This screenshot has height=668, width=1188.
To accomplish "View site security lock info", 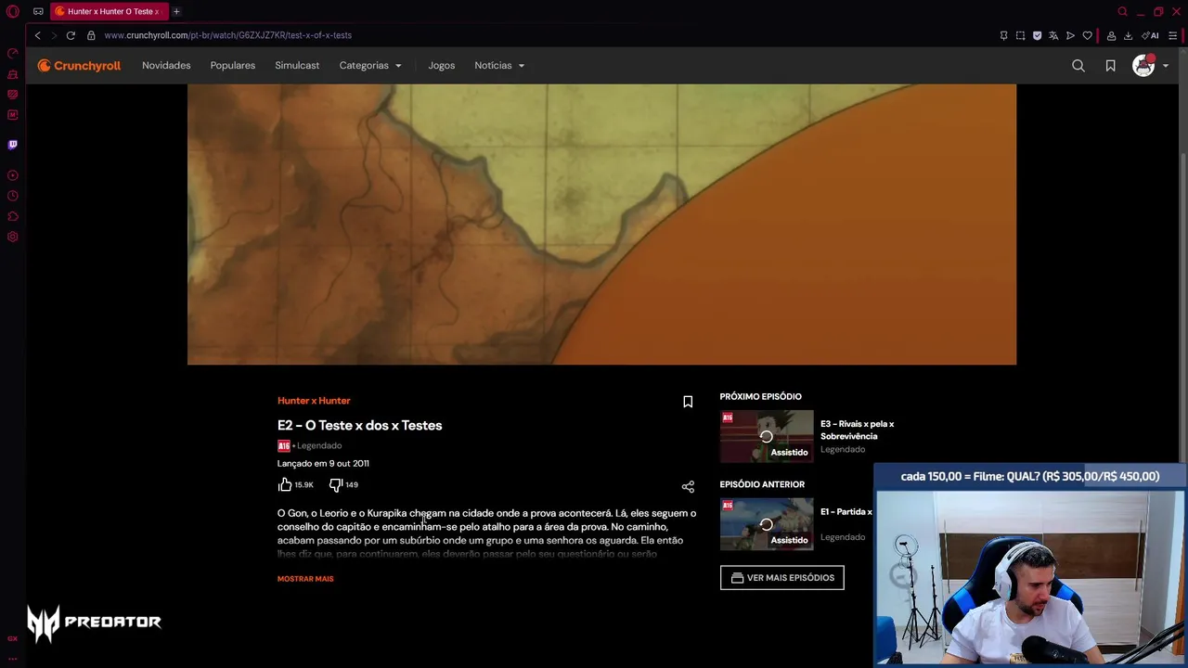I will (91, 35).
